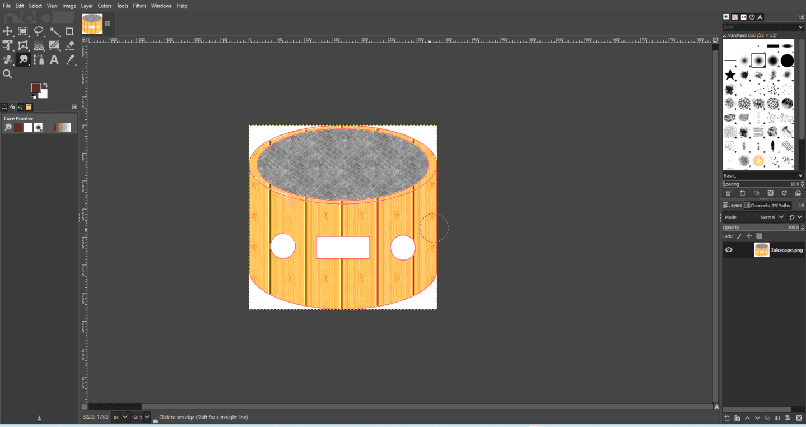
Task: Open the Windows menu
Action: (161, 6)
